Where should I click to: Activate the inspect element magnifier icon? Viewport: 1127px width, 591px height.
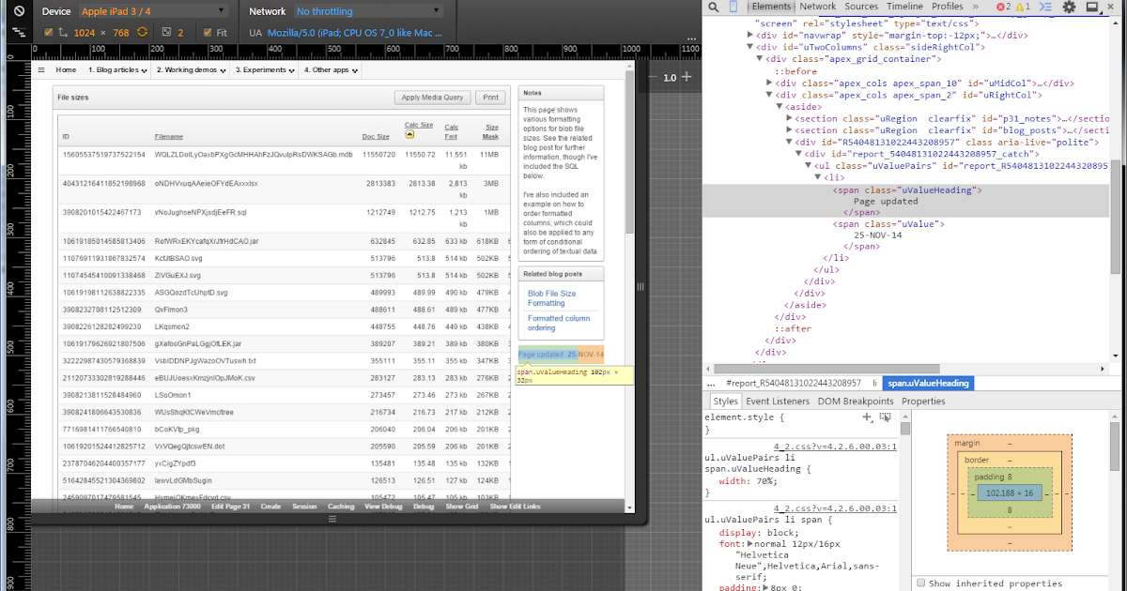712,8
